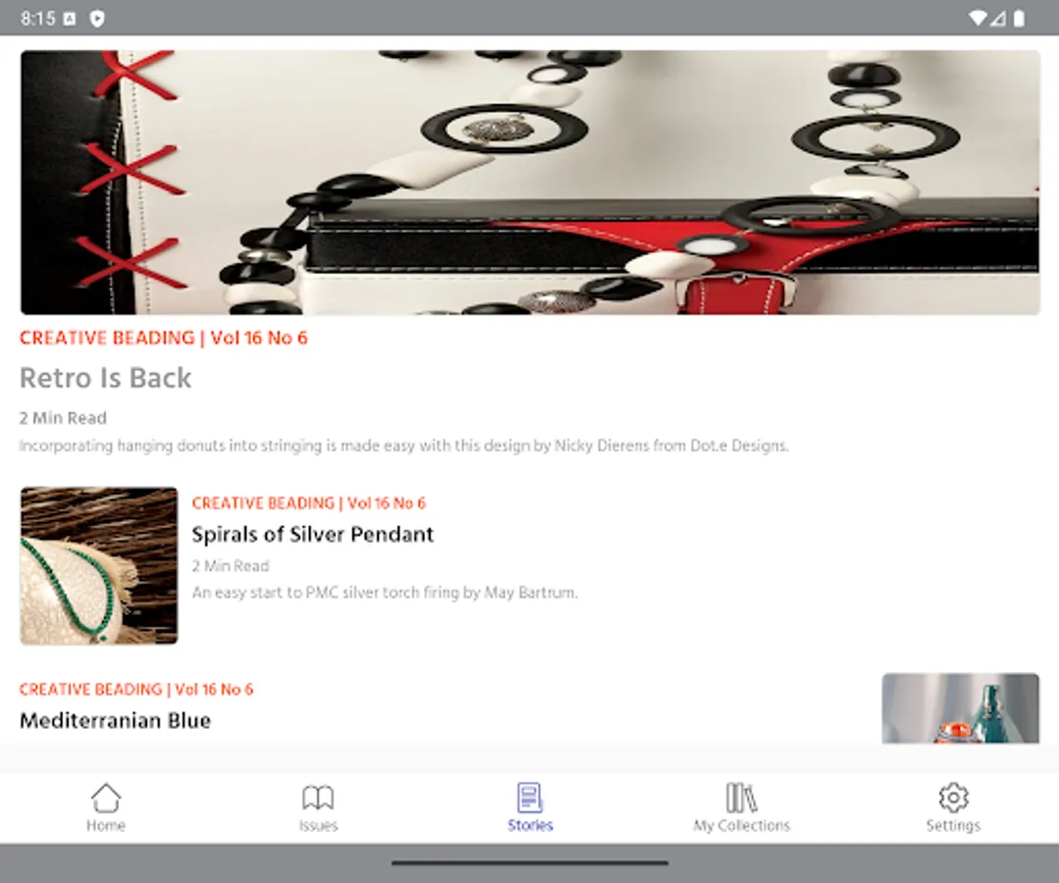This screenshot has width=1059, height=883.
Task: Tap the gesture navigation handle at the bottom
Action: [529, 863]
